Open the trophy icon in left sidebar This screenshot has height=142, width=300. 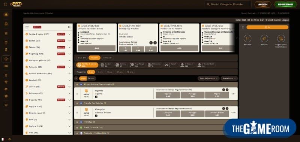coord(6,82)
